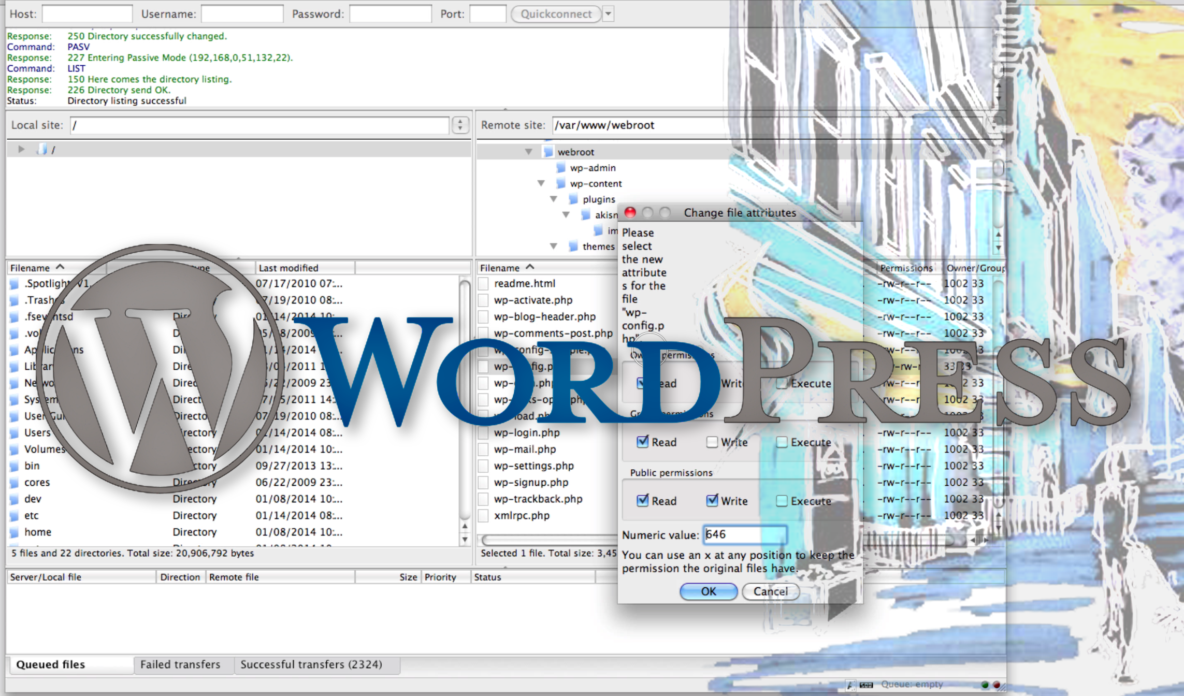
Task: Click the root drive icon in local tree
Action: point(42,150)
